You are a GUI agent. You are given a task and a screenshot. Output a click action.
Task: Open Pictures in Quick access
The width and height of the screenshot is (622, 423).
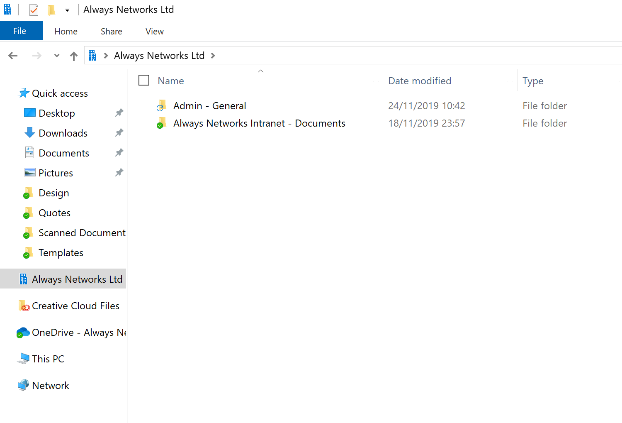[56, 173]
